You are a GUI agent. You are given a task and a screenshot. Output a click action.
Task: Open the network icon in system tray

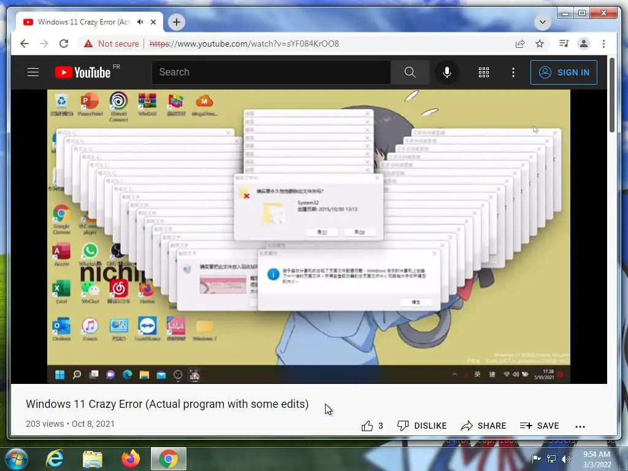pyautogui.click(x=551, y=459)
